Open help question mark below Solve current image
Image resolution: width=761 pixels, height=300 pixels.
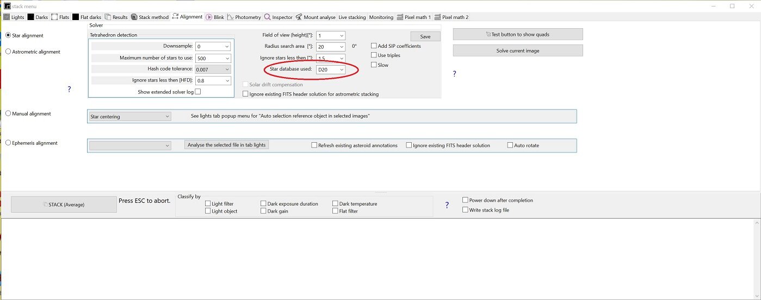pyautogui.click(x=454, y=73)
